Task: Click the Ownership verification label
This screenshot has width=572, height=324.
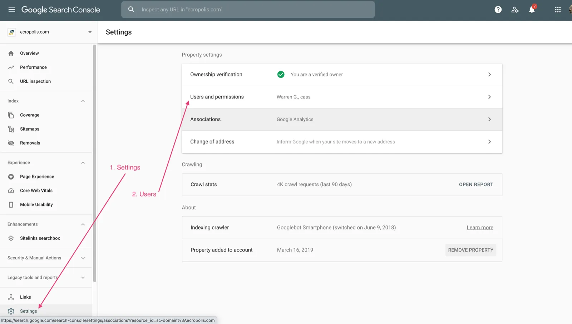Action: click(x=216, y=75)
